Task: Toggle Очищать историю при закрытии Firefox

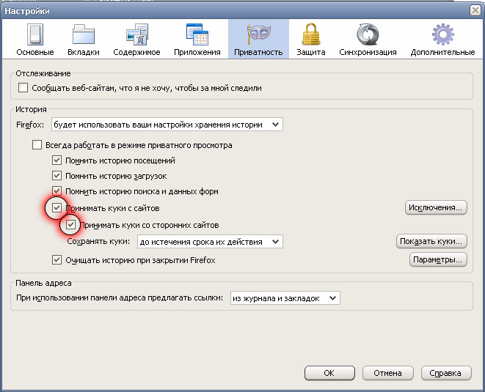Action: [x=57, y=260]
